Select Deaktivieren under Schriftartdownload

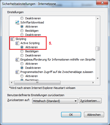pyautogui.click(x=22, y=35)
